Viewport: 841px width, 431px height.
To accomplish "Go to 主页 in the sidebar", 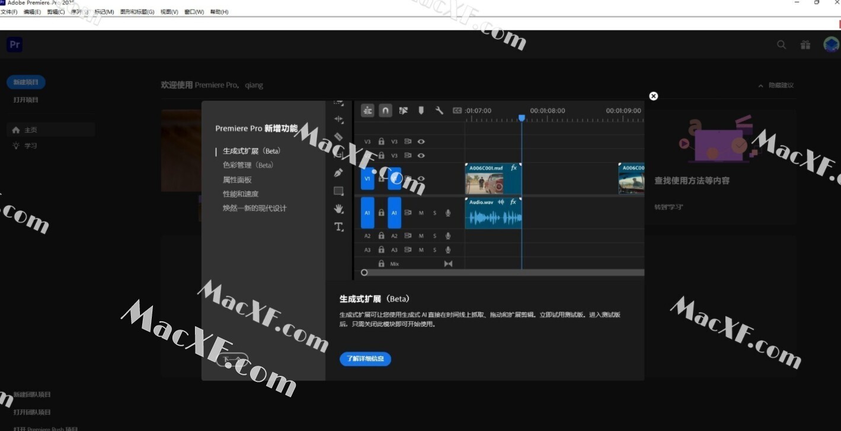I will tap(50, 130).
